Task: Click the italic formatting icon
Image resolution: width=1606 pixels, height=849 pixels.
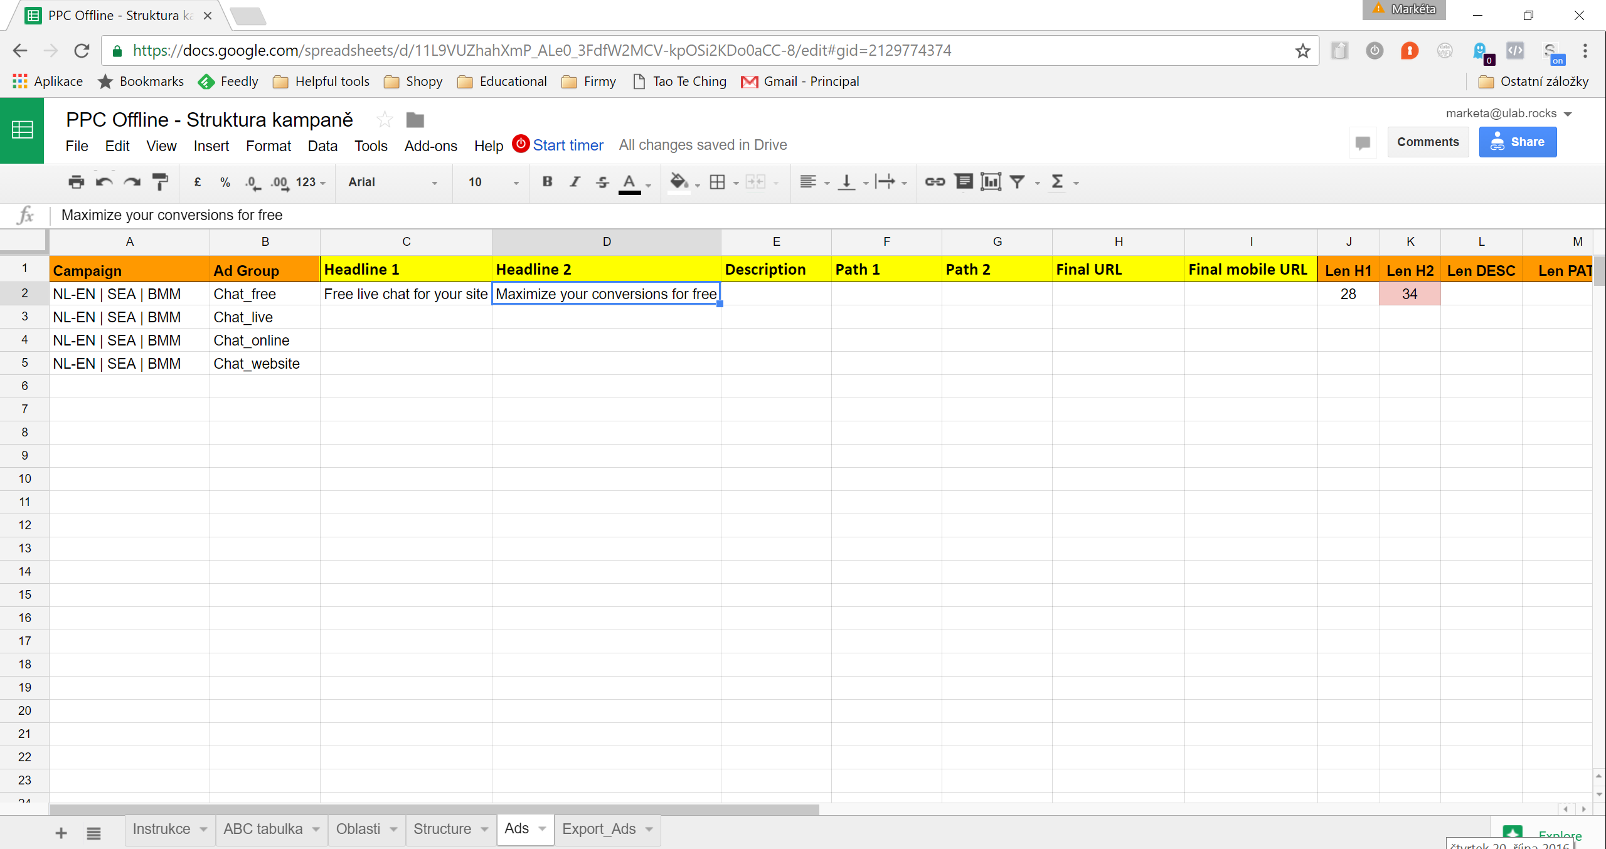Action: point(573,182)
